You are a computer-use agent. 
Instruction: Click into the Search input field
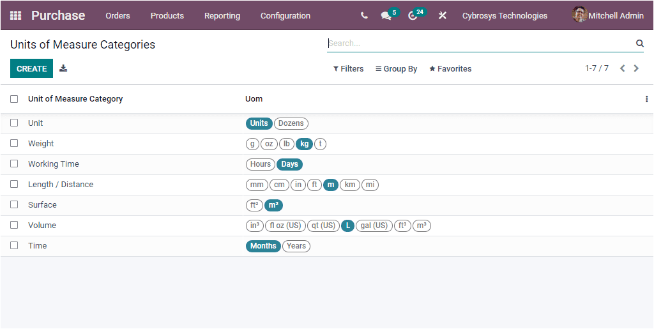coord(479,43)
